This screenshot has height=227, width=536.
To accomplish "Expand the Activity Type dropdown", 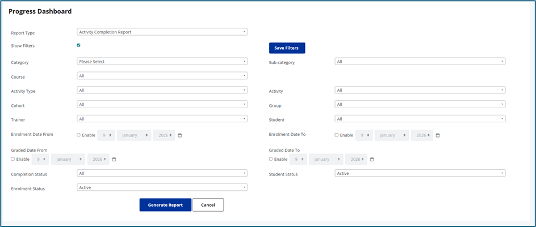I will pos(162,90).
